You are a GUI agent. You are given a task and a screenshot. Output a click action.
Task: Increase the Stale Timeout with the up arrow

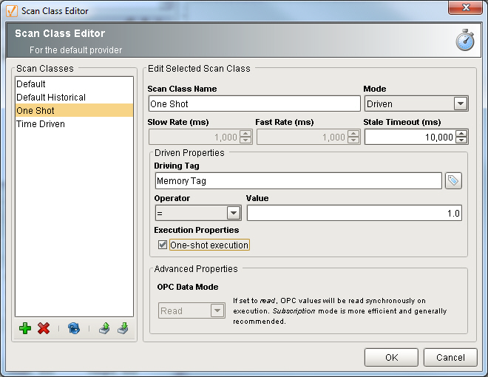tap(461, 133)
